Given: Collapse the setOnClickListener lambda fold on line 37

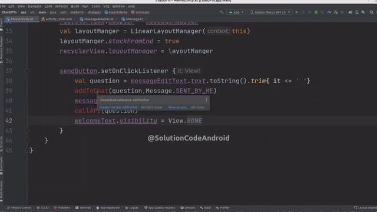Looking at the screenshot, I should click(27, 71).
